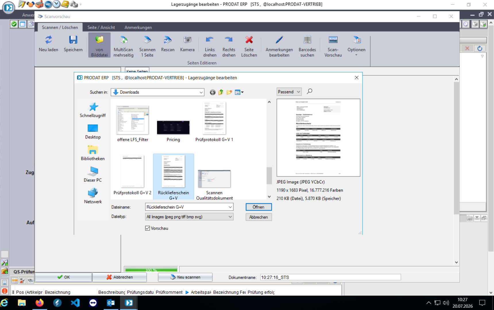Cancel the file dialog with Abbrechen
This screenshot has width=494, height=310.
tap(258, 217)
